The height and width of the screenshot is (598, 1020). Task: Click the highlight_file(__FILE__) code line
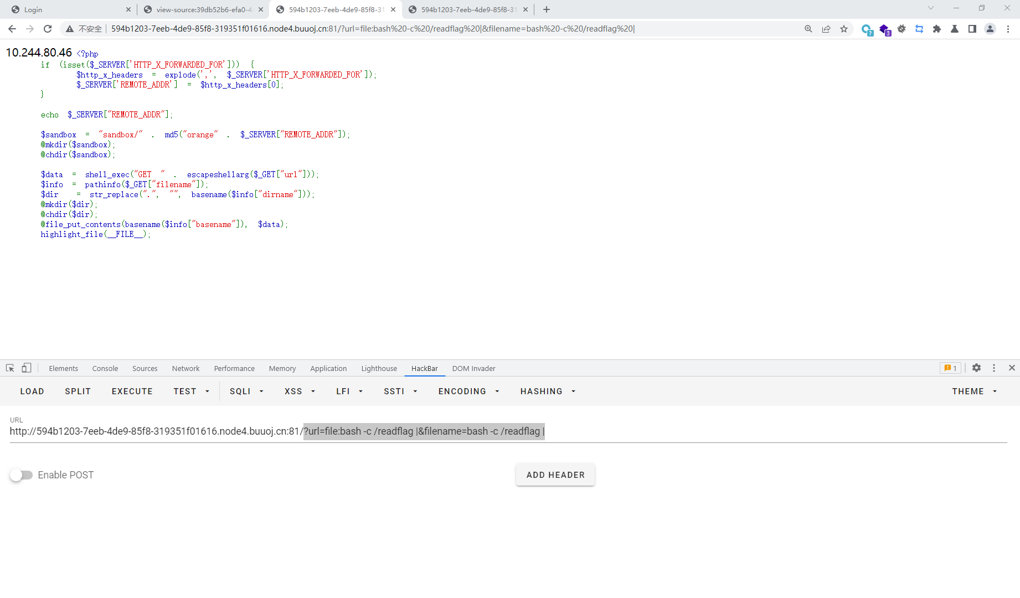[95, 234]
